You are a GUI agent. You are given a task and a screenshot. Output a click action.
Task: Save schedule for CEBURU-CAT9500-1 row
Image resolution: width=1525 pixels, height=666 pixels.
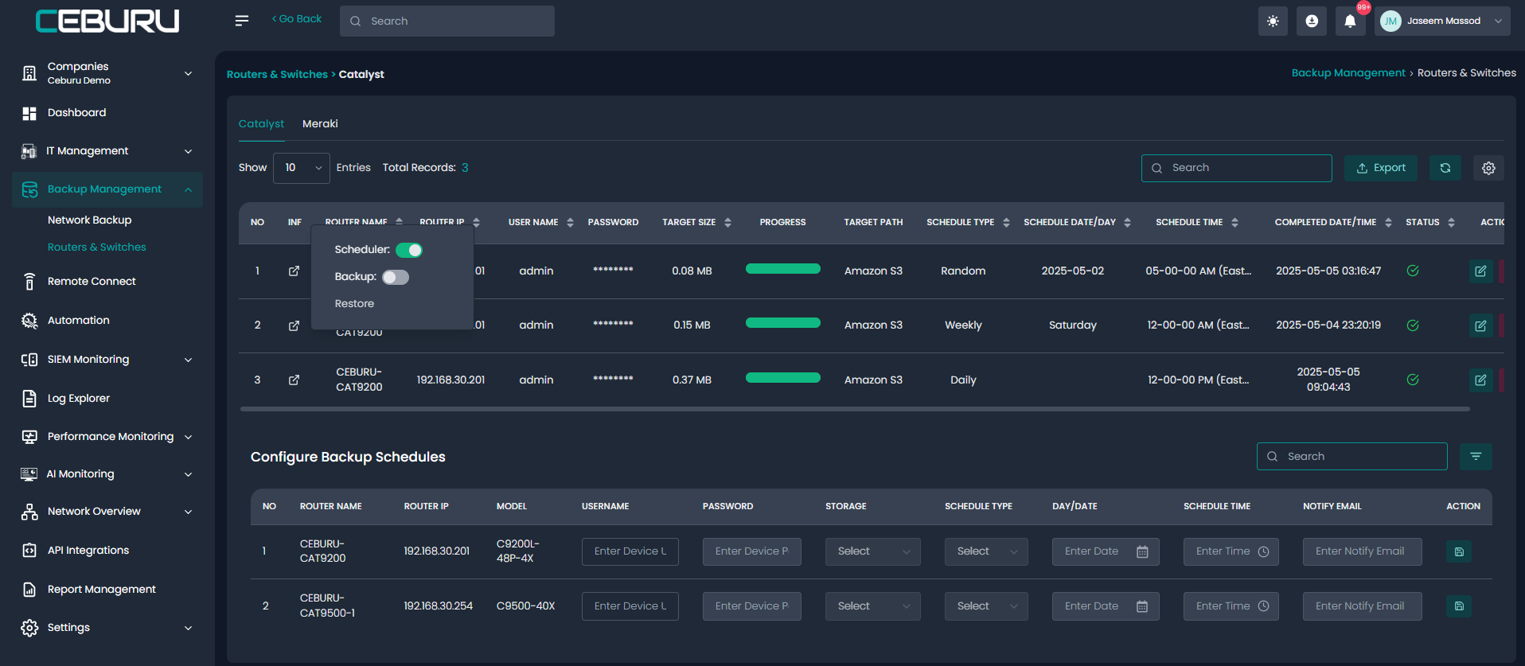coord(1459,606)
